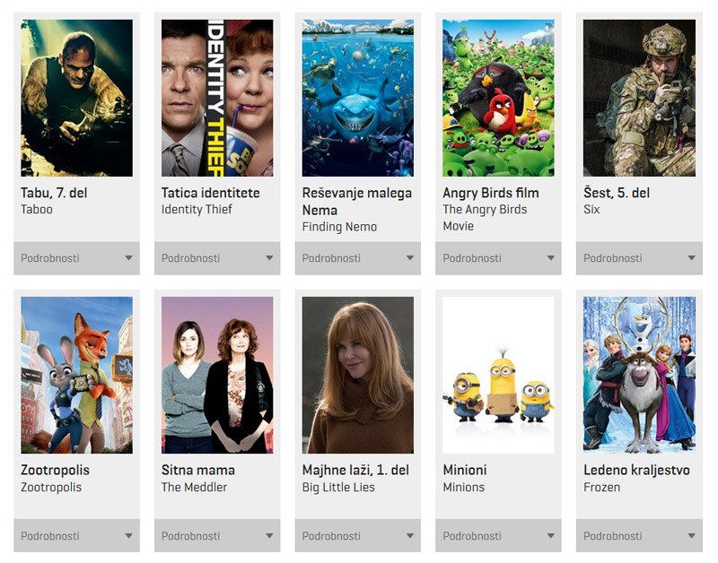Expand Podrobnosti arrow under Tabu, 7. del
The height and width of the screenshot is (563, 718).
128,258
